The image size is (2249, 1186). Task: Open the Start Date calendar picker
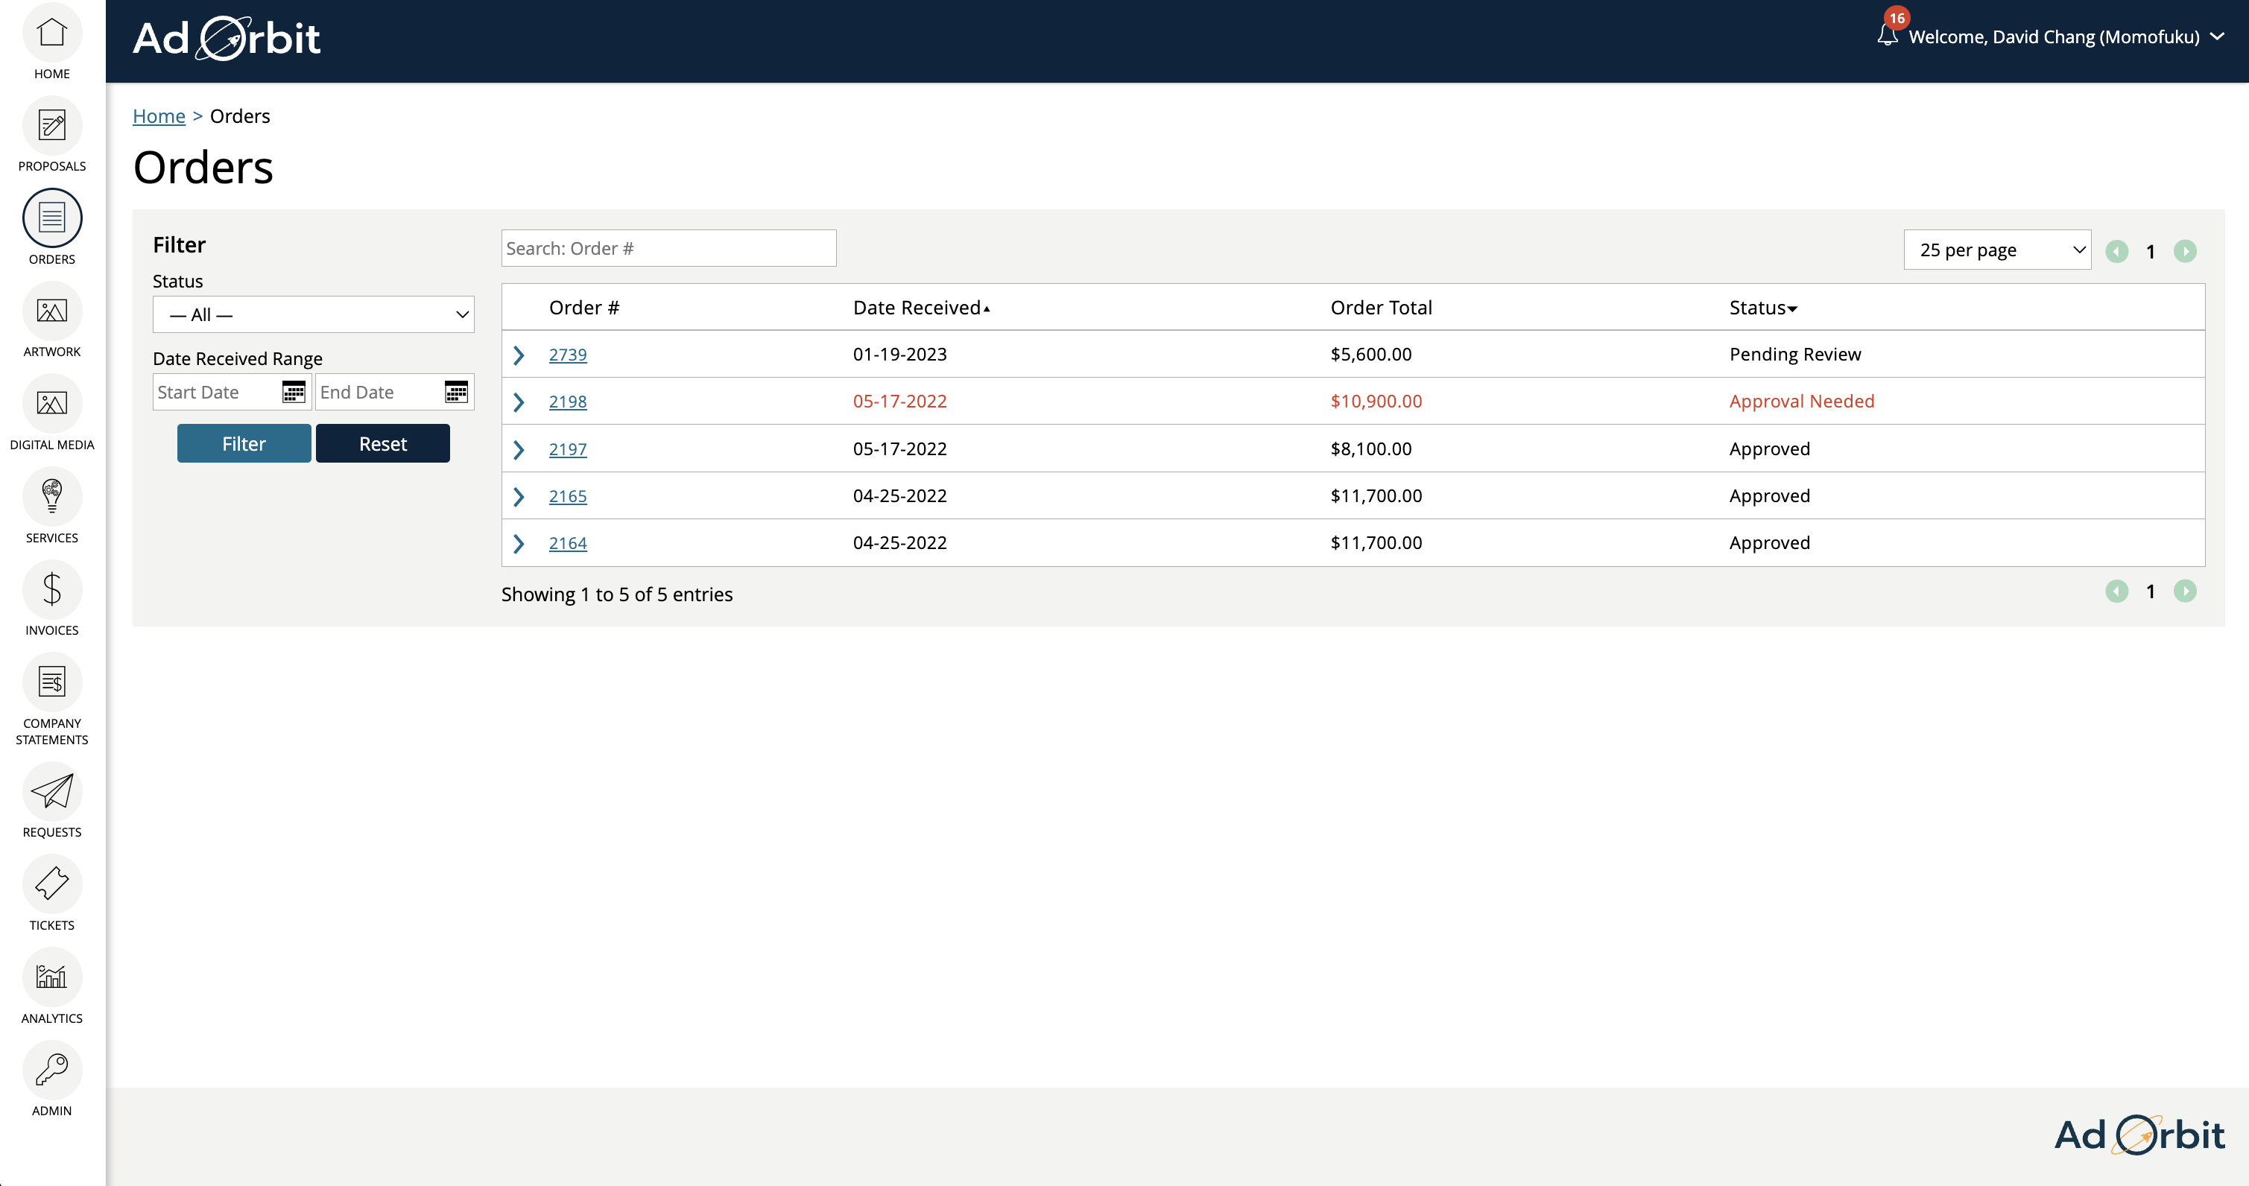(294, 392)
